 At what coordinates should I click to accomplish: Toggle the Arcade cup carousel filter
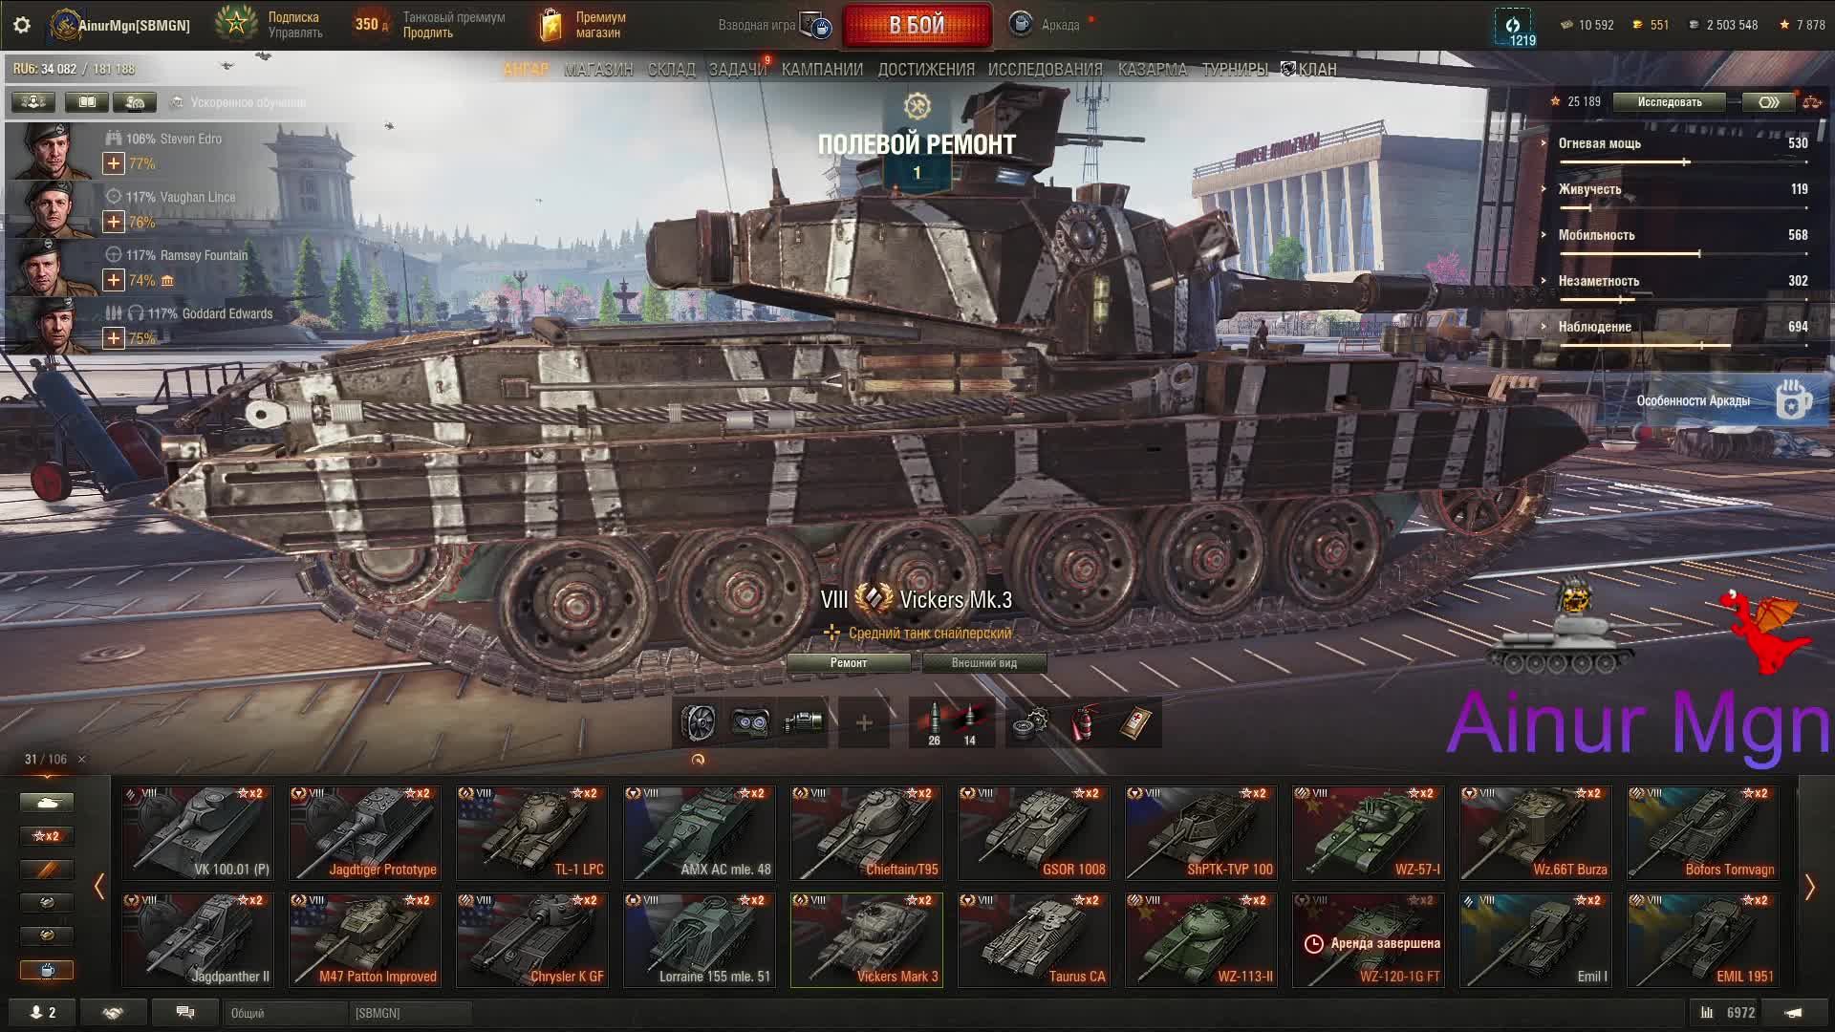coord(47,970)
